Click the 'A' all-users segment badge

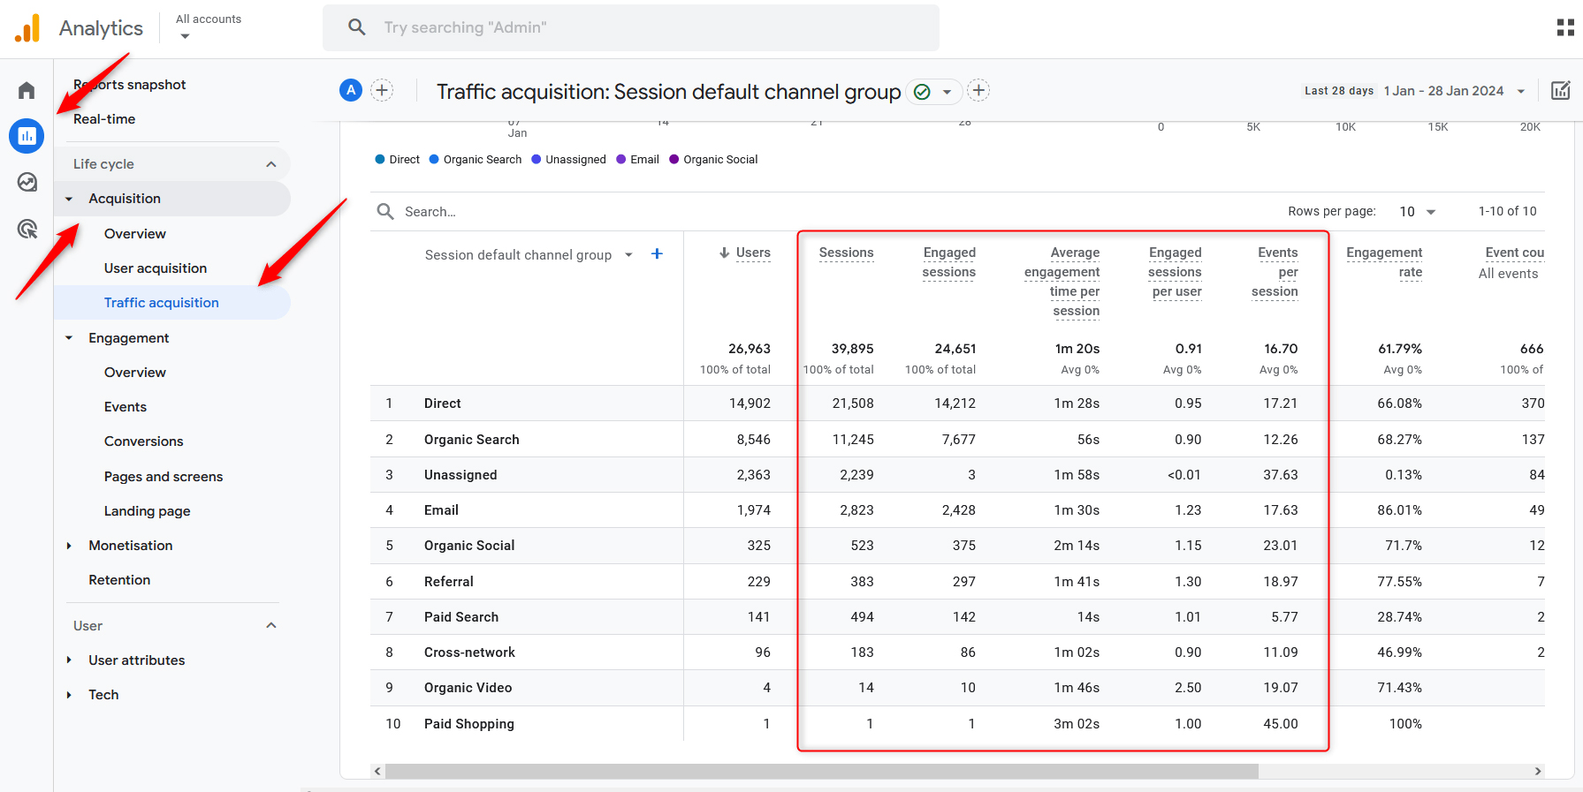(351, 90)
